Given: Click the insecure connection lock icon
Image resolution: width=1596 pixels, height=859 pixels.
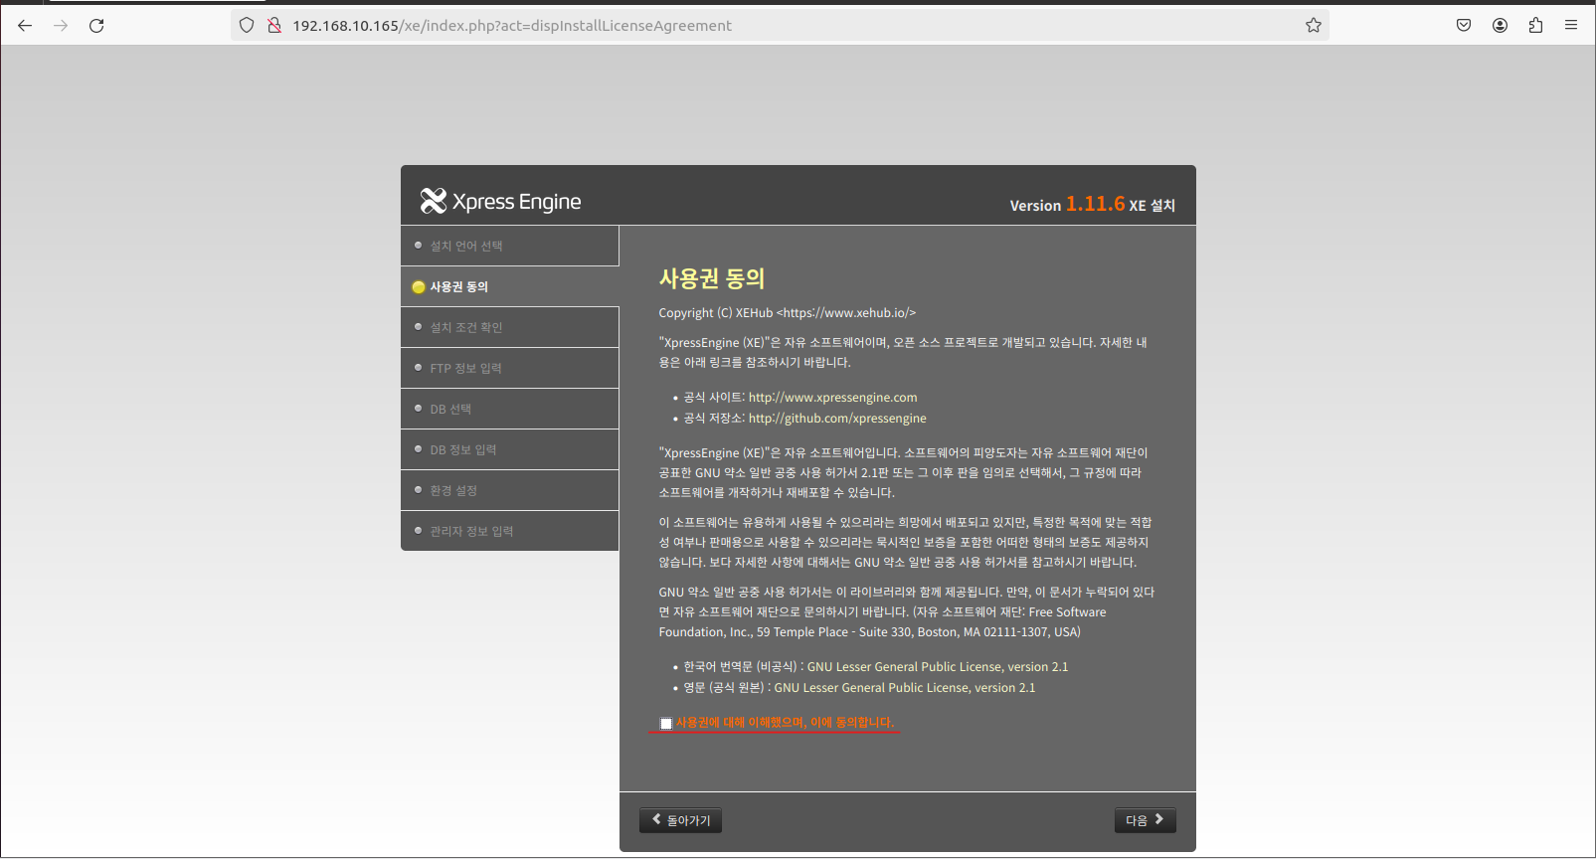Looking at the screenshot, I should (274, 26).
